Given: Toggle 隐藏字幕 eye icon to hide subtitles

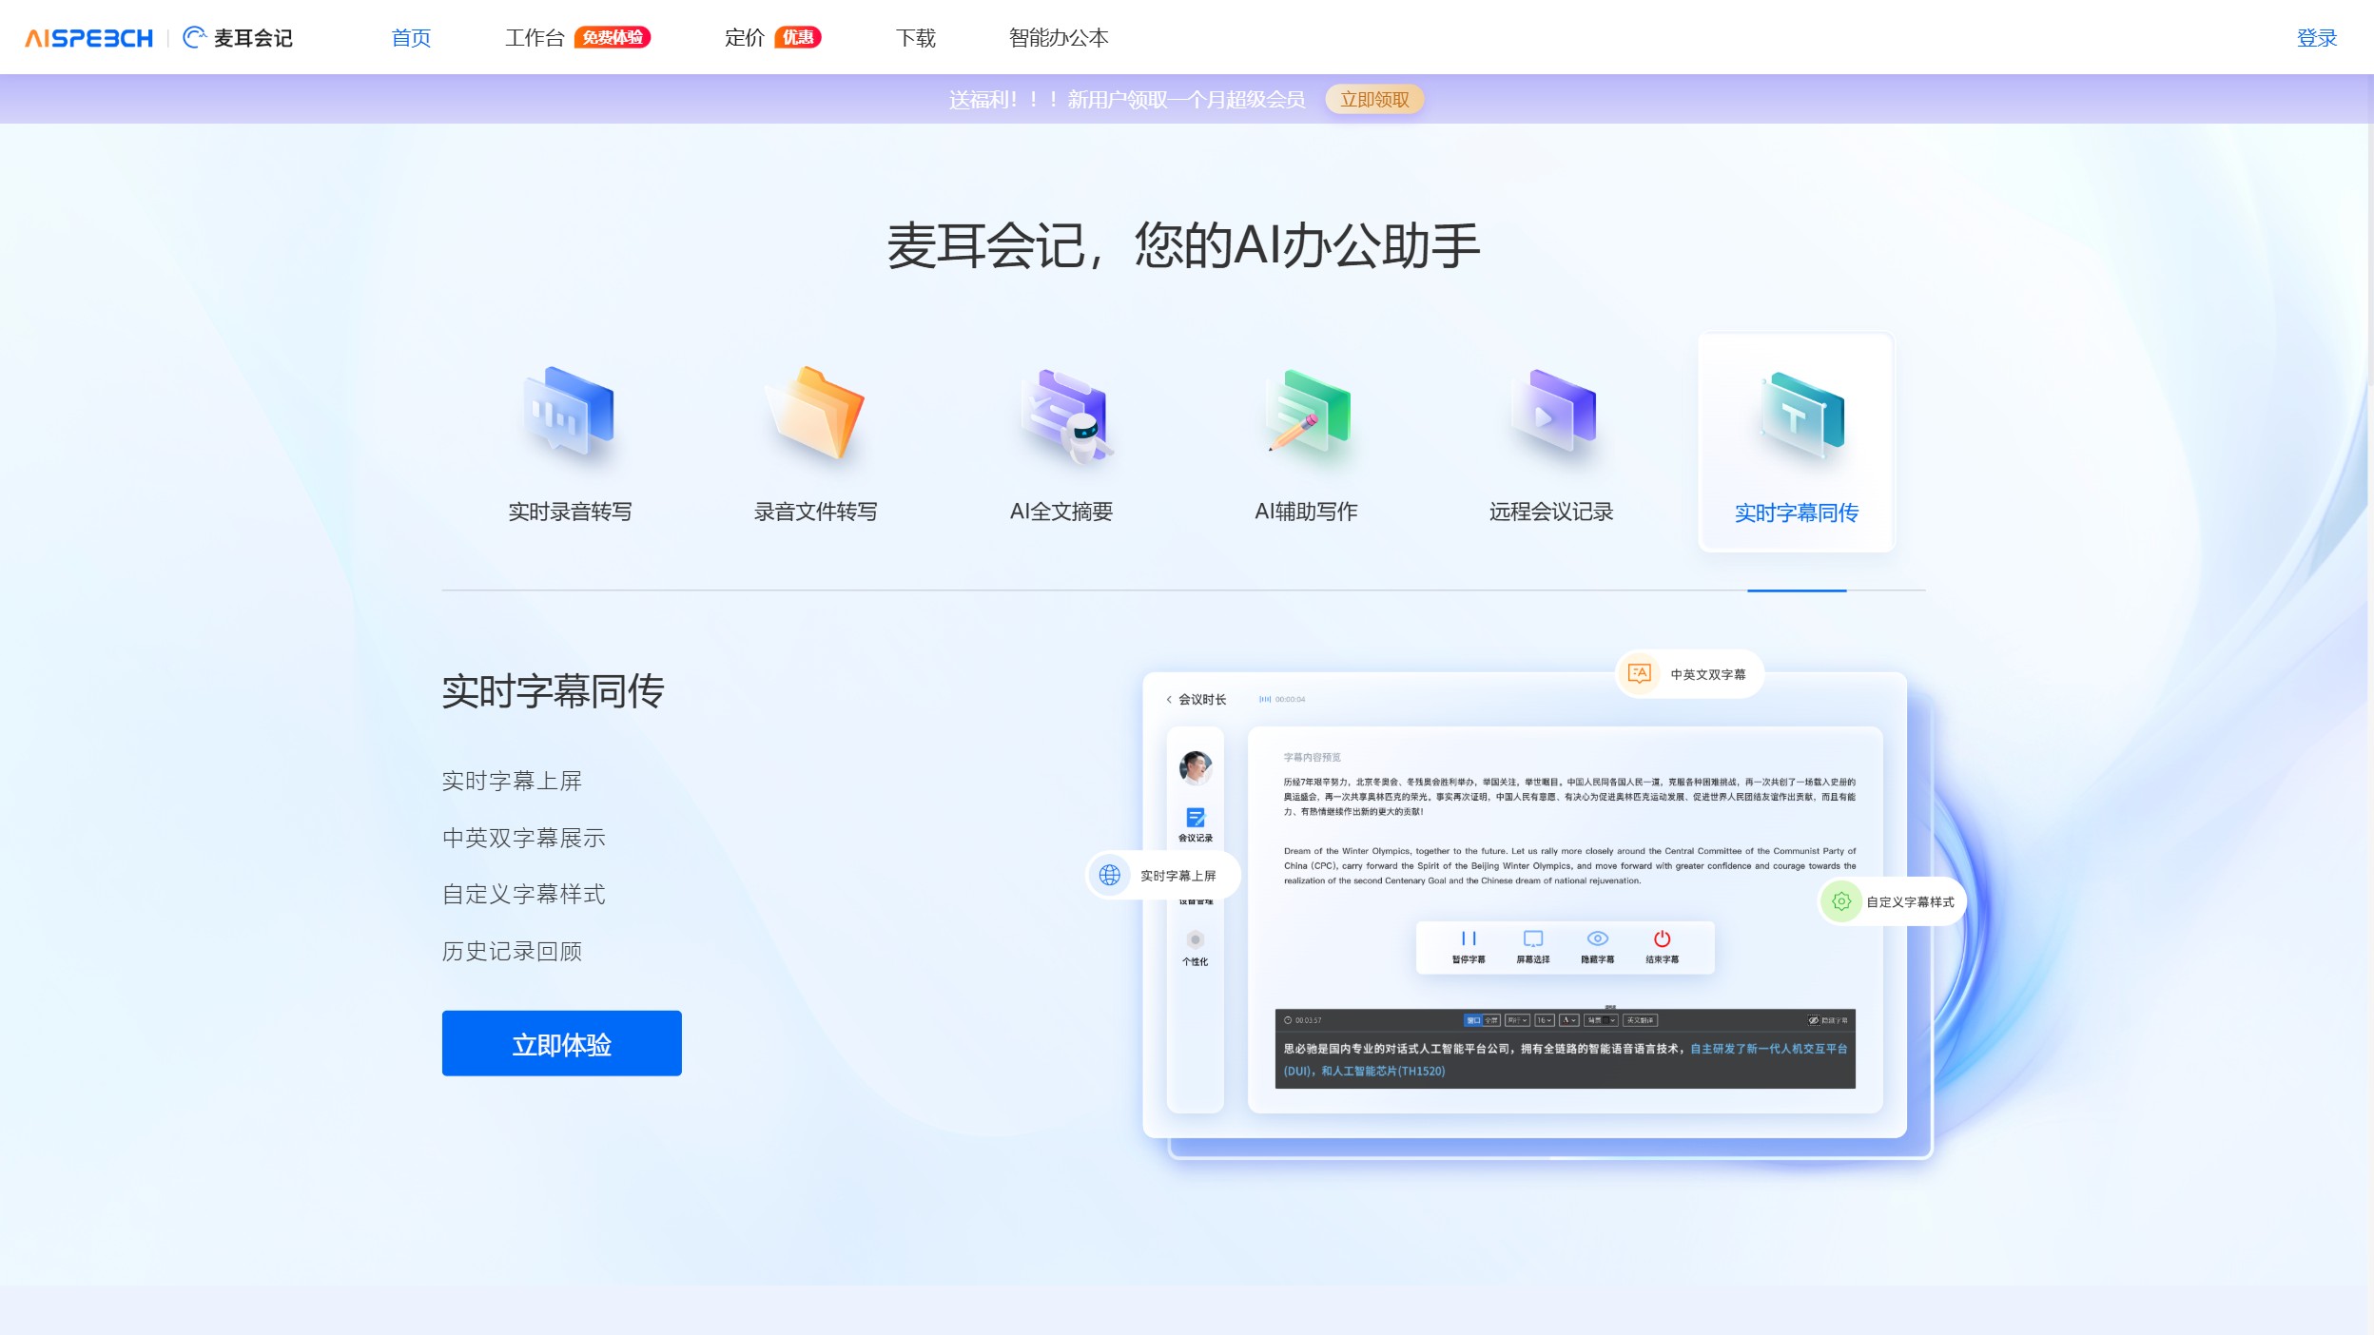Looking at the screenshot, I should [x=1597, y=938].
